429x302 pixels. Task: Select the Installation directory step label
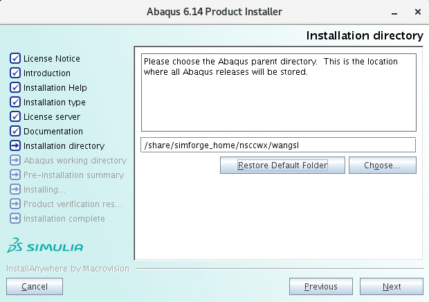(x=64, y=146)
